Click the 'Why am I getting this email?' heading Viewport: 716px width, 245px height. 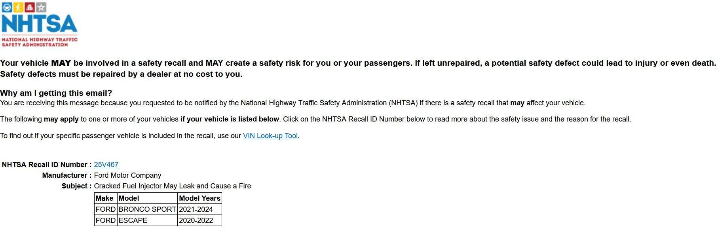tap(56, 93)
